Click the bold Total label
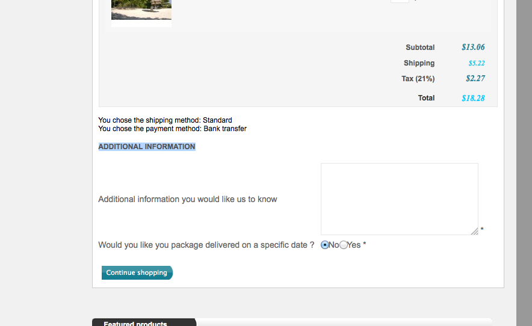This screenshot has width=532, height=326. point(426,98)
